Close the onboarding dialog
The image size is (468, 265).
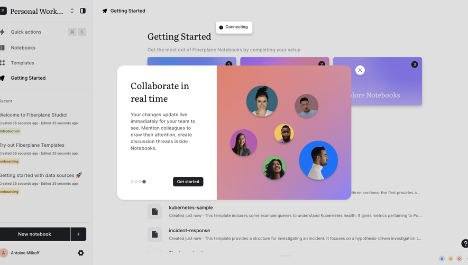click(x=360, y=70)
